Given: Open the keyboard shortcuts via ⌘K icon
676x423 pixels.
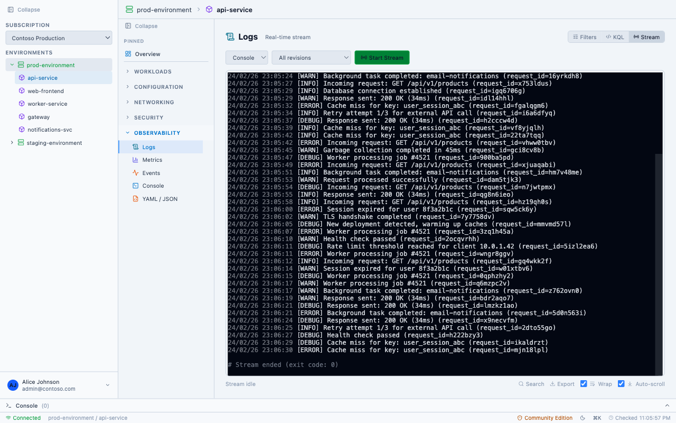Looking at the screenshot, I should pyautogui.click(x=597, y=418).
